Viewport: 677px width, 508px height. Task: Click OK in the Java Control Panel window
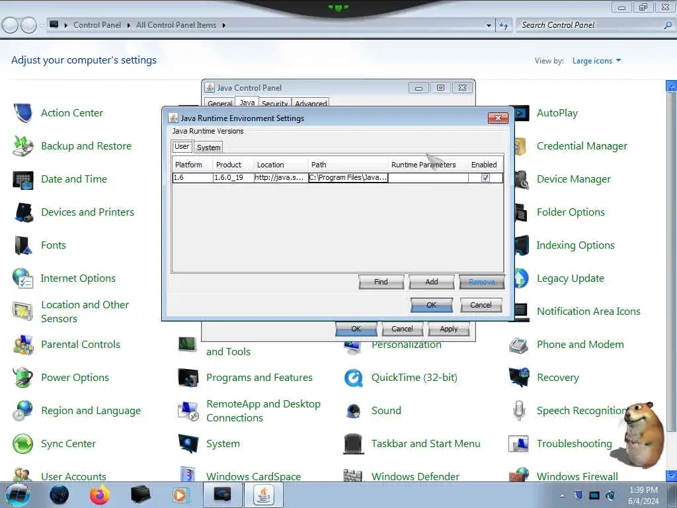coord(356,329)
